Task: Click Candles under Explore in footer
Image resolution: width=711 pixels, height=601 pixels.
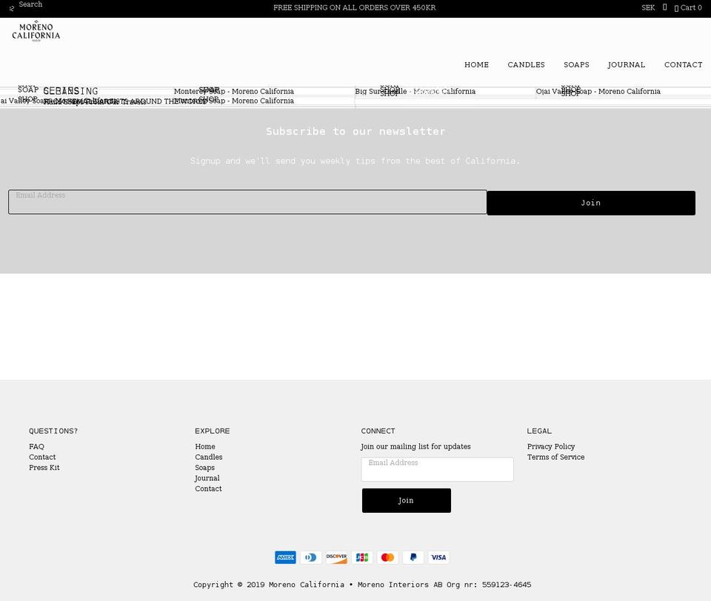Action: 209,457
